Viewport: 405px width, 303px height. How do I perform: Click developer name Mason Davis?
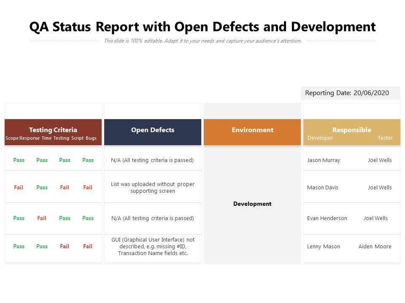[x=323, y=187]
